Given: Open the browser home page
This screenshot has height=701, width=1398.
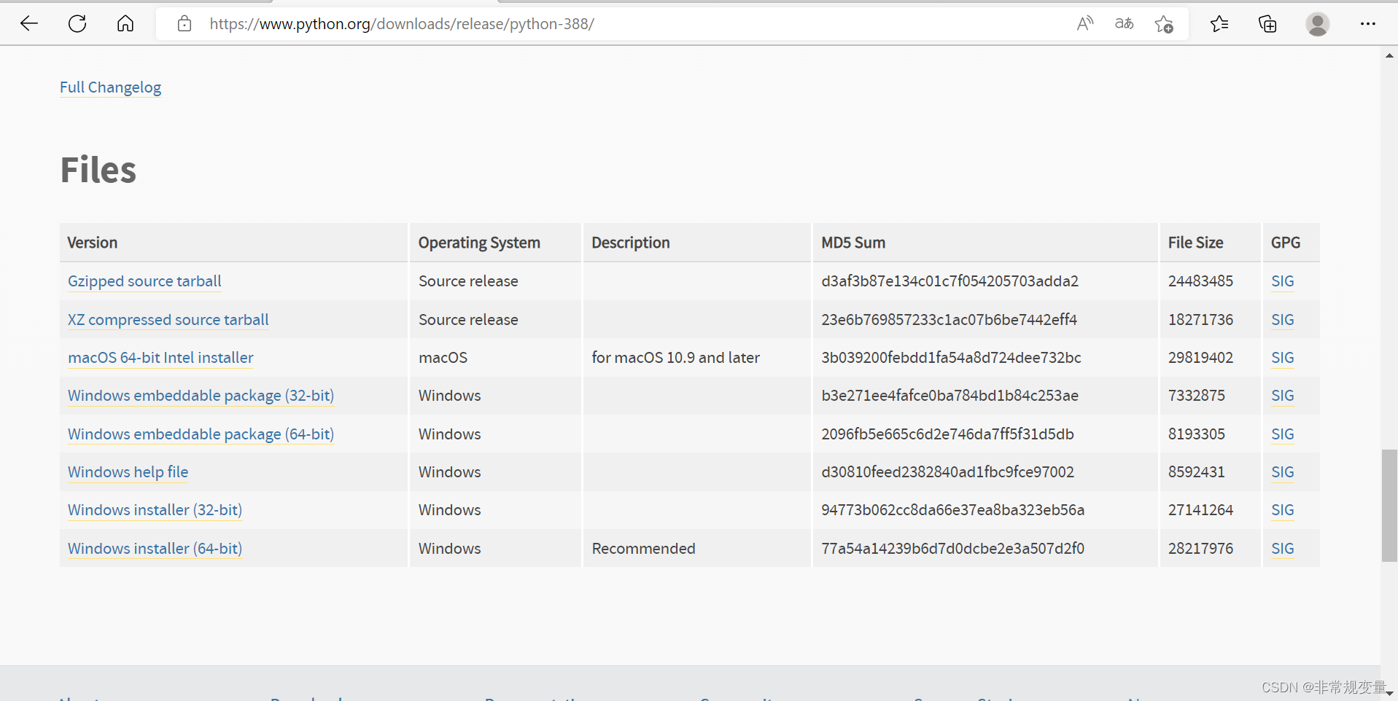Looking at the screenshot, I should pos(125,24).
